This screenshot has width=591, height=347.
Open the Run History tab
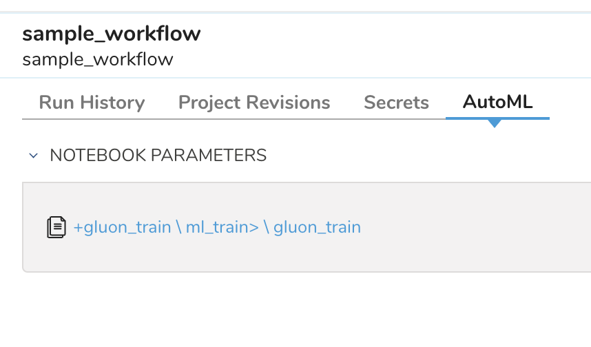(92, 103)
